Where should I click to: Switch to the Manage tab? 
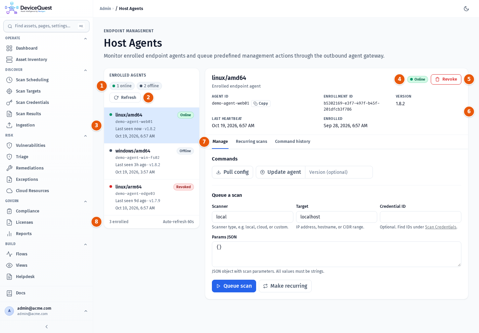point(220,142)
